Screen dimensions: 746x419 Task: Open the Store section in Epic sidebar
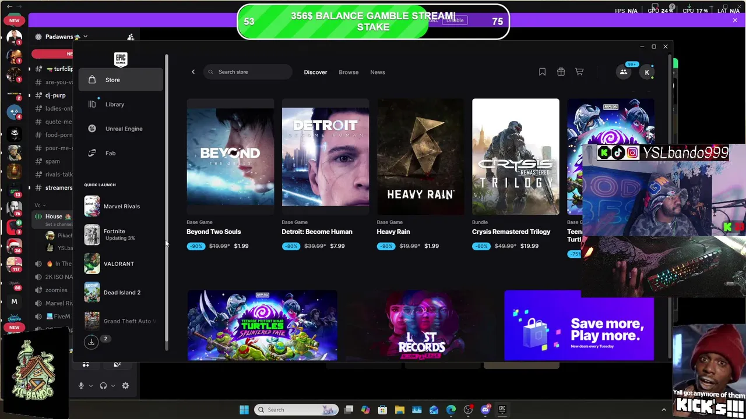[121, 80]
